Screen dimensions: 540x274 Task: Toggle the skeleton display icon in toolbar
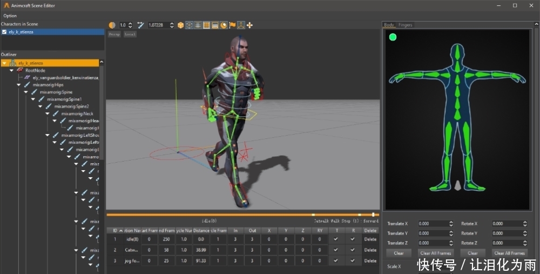tap(241, 25)
